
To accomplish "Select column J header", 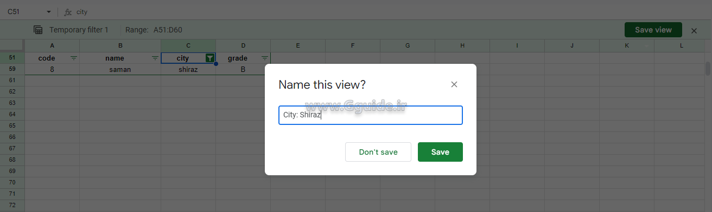I will pos(572,46).
